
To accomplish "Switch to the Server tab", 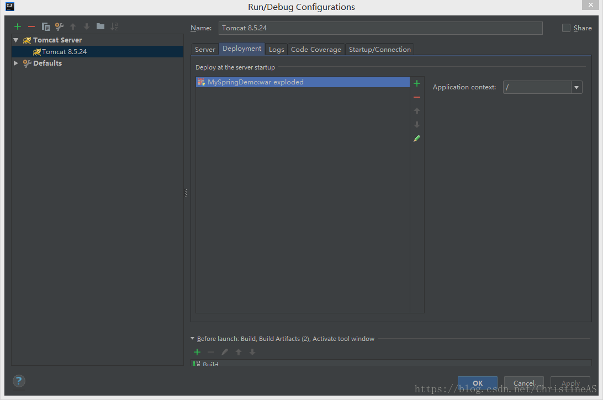I will [205, 50].
